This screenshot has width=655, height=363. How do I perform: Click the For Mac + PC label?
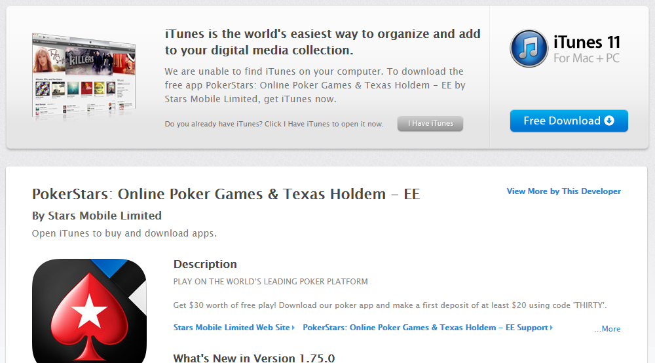point(586,58)
